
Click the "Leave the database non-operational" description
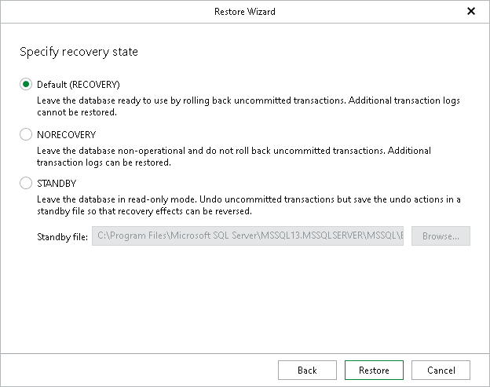point(234,156)
